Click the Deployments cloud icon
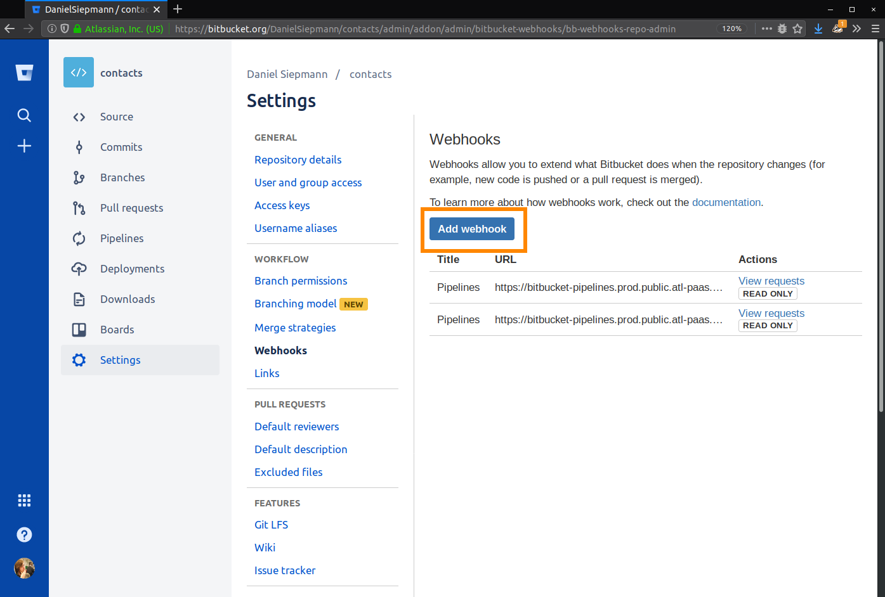Image resolution: width=885 pixels, height=597 pixels. point(79,269)
